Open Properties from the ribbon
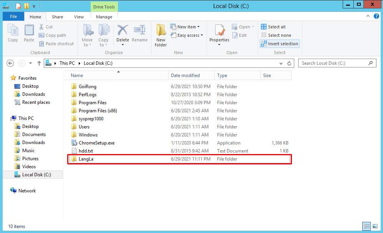The width and height of the screenshot is (383, 233). coord(219,34)
